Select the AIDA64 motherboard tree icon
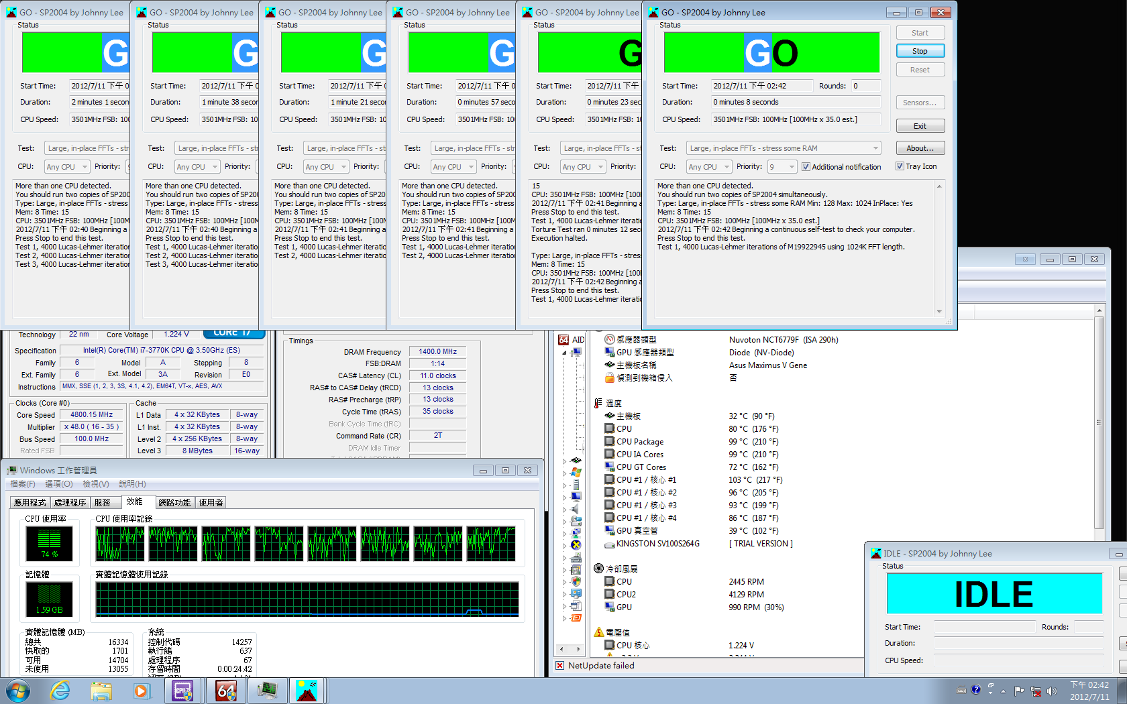This screenshot has width=1127, height=704. tap(576, 460)
